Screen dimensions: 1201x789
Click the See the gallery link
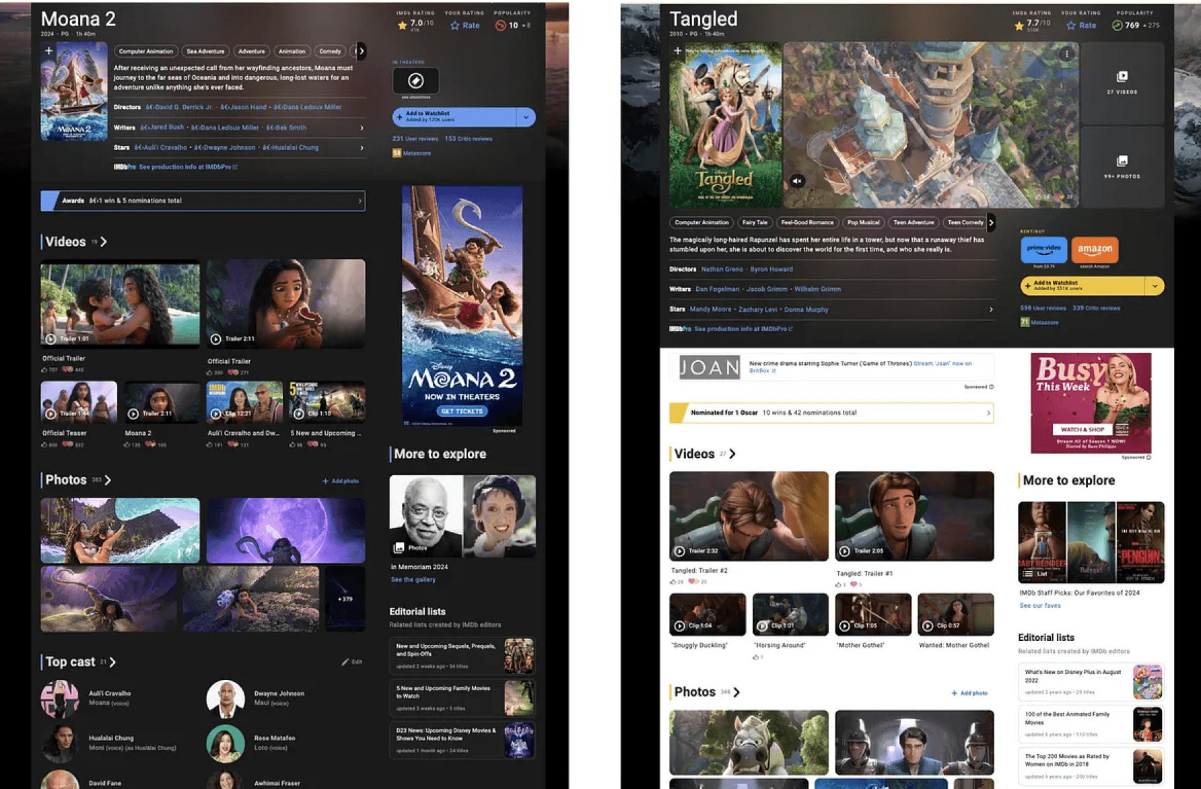[413, 580]
